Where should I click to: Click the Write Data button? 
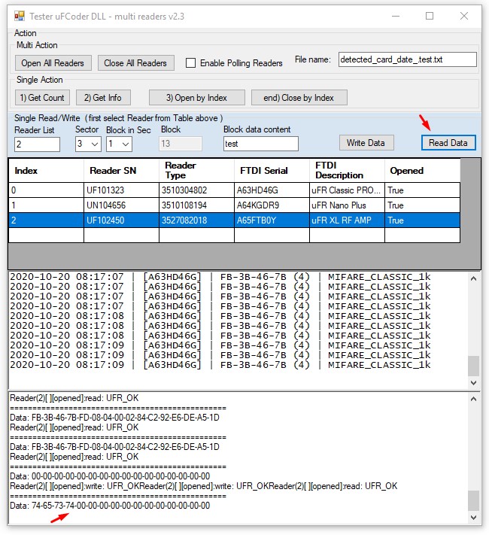[366, 143]
